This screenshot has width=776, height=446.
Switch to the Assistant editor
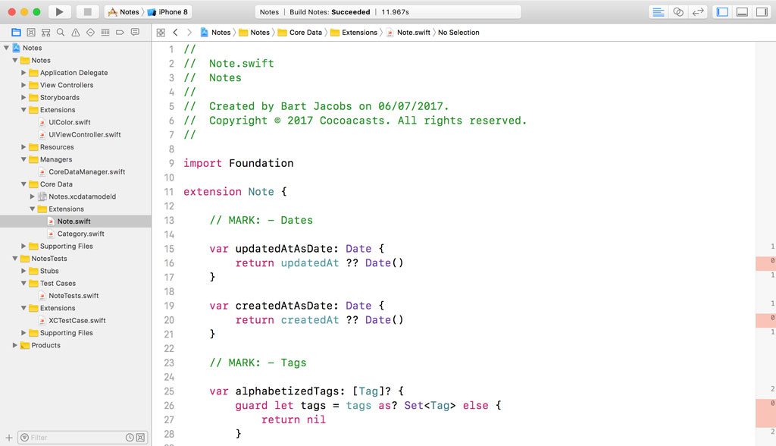point(679,11)
